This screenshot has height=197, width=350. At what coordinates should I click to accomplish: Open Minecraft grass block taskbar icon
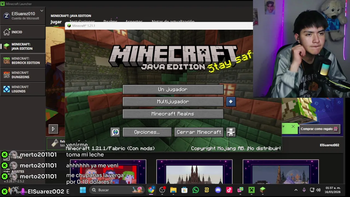262,190
